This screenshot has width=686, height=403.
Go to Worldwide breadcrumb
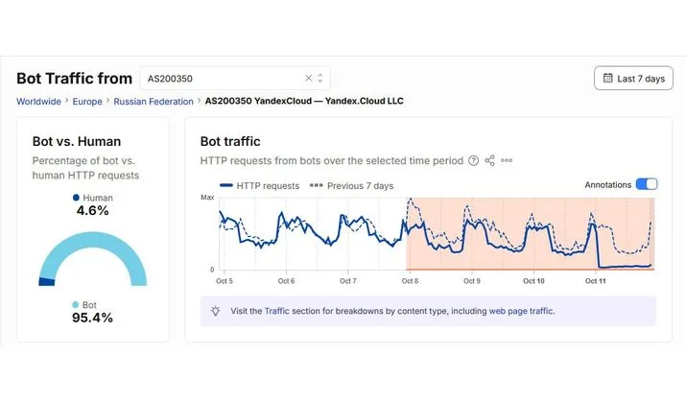pos(38,102)
